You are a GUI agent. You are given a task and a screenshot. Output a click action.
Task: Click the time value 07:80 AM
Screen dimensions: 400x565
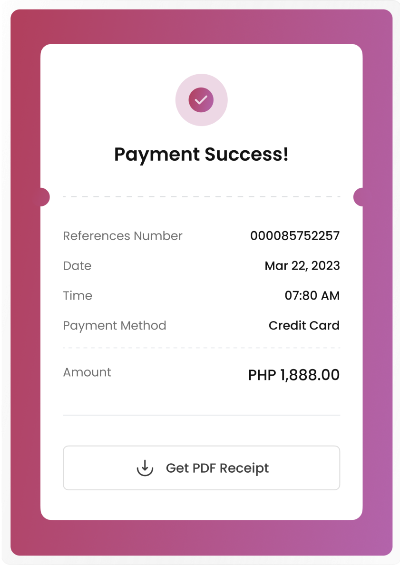pyautogui.click(x=312, y=295)
